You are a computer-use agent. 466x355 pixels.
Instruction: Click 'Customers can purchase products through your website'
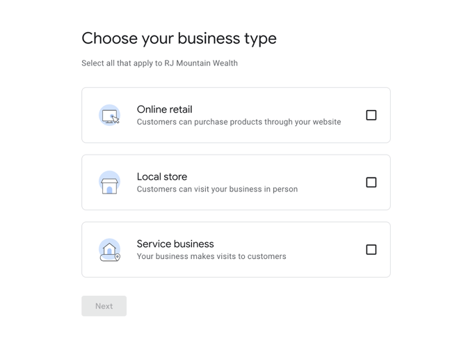[239, 122]
